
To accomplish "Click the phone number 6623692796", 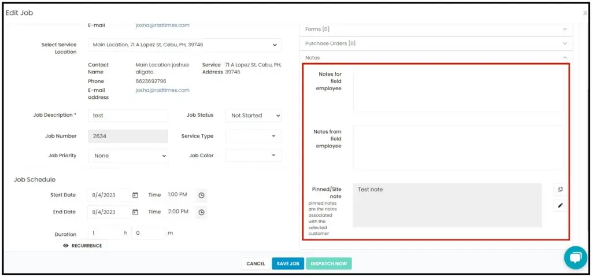I will (x=151, y=81).
